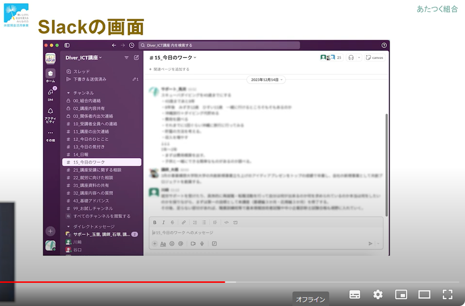This screenshot has width=465, height=306.
Task: Open the アクティビティ bell icon
Action: point(50,111)
